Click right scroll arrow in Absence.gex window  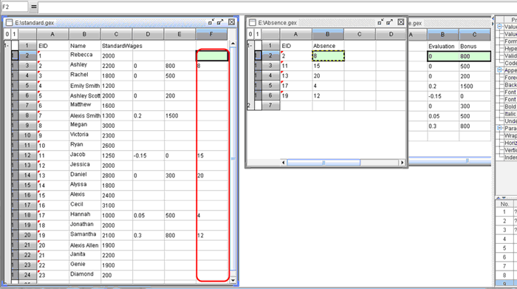pos(402,163)
